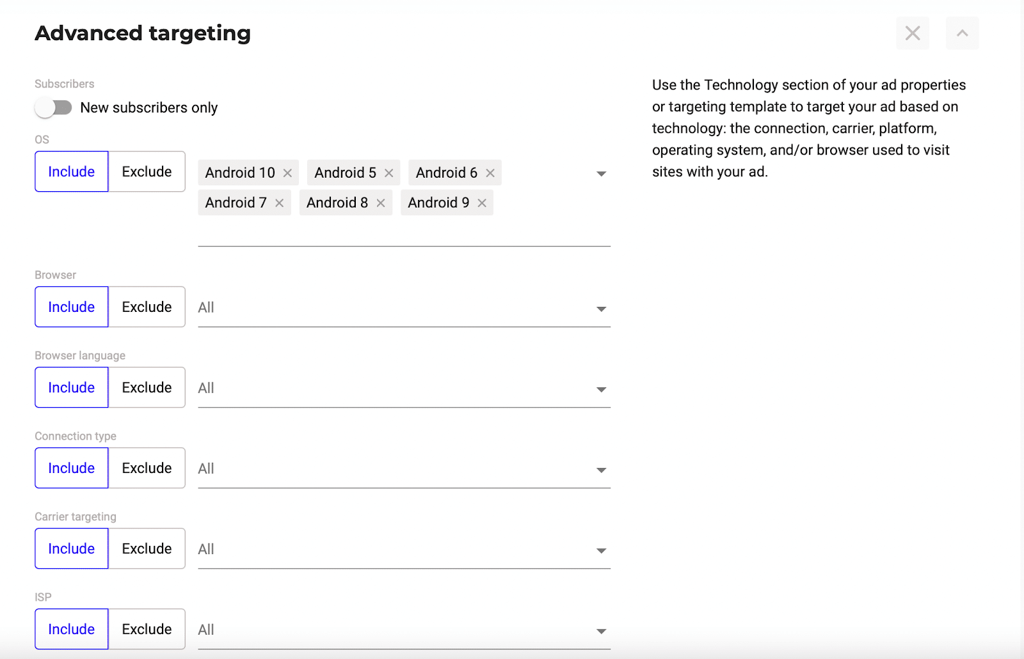Click the Android 7 chip label
The width and height of the screenshot is (1024, 659).
pyautogui.click(x=236, y=203)
